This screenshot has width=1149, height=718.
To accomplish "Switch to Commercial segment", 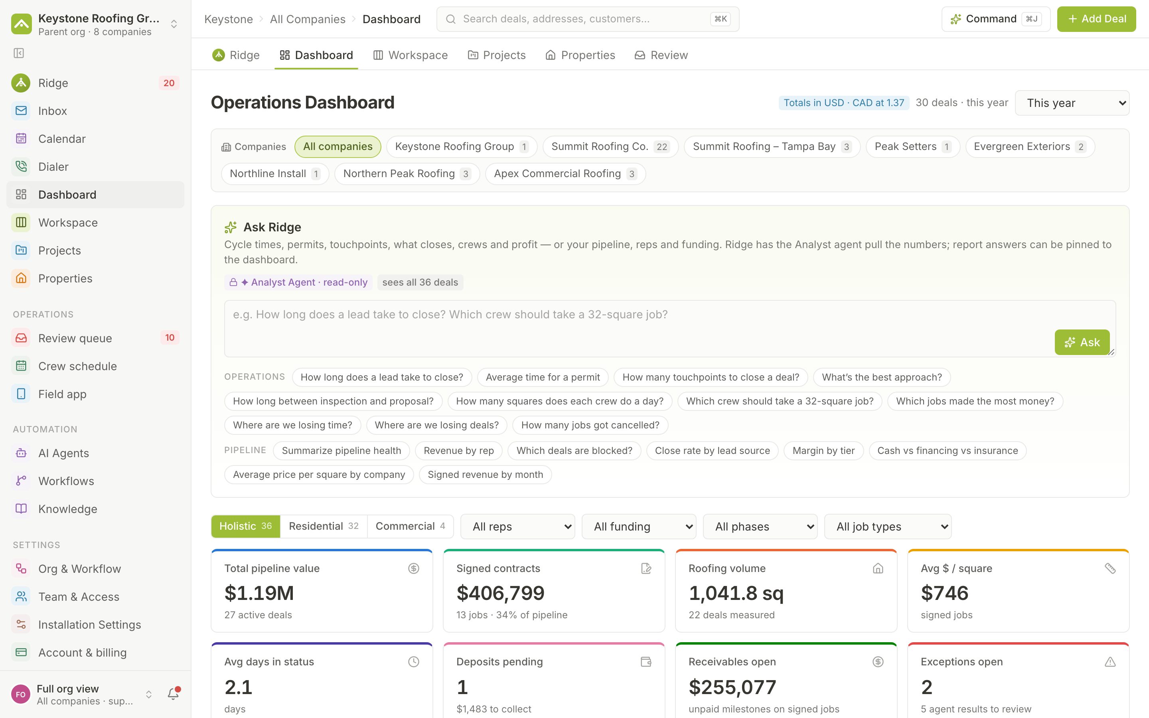I will 410,526.
